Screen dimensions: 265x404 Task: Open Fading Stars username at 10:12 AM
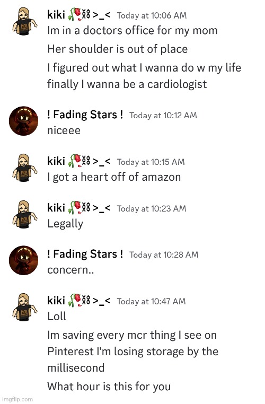click(85, 115)
